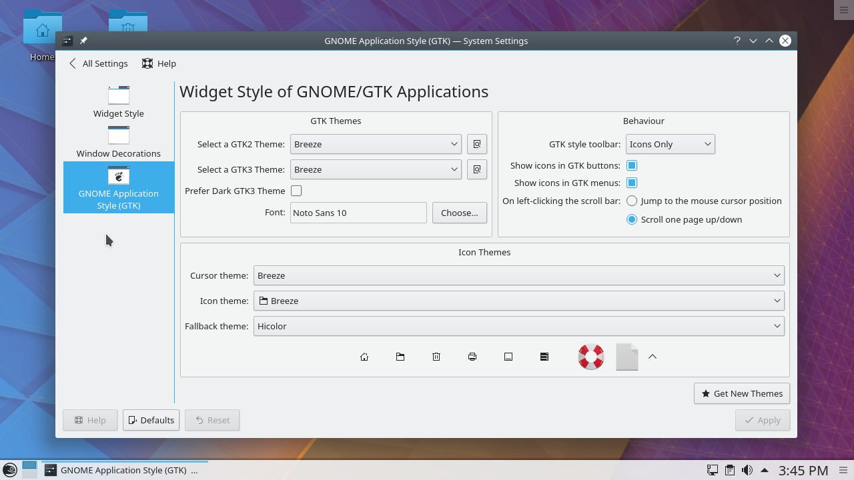
Task: Open the application launcher menu
Action: pos(9,470)
